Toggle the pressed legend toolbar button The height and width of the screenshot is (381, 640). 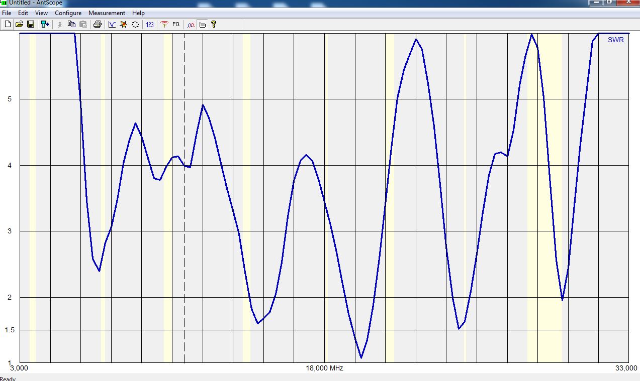click(203, 24)
